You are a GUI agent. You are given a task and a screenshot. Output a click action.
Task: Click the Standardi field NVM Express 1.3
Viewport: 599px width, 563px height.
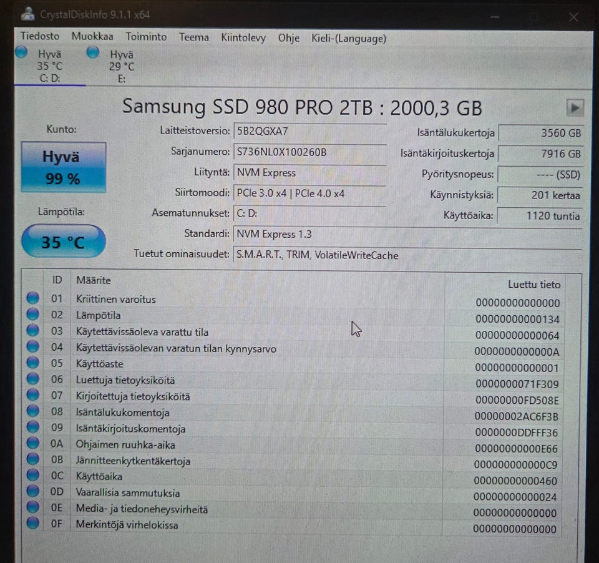coord(407,234)
